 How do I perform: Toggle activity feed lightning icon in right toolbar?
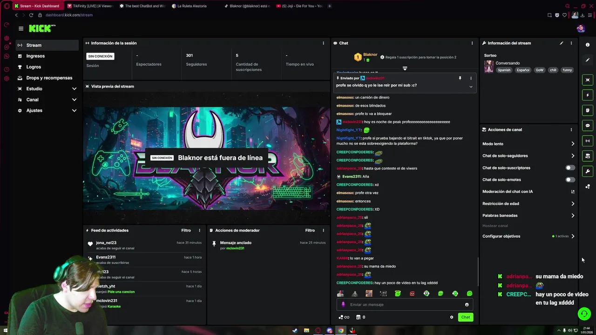tap(588, 95)
